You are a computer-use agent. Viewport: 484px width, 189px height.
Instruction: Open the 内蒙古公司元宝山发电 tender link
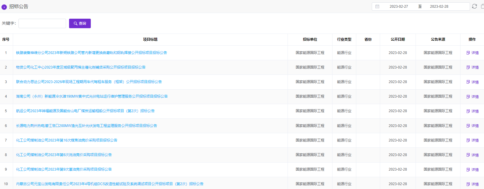coord(110,184)
